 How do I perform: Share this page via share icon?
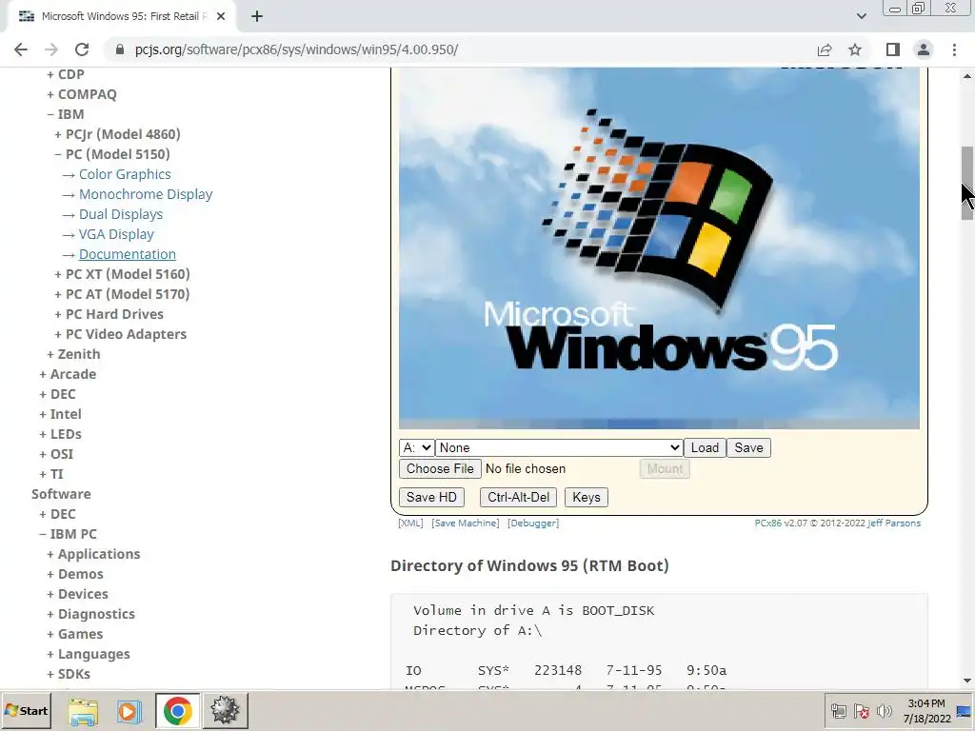(x=825, y=49)
